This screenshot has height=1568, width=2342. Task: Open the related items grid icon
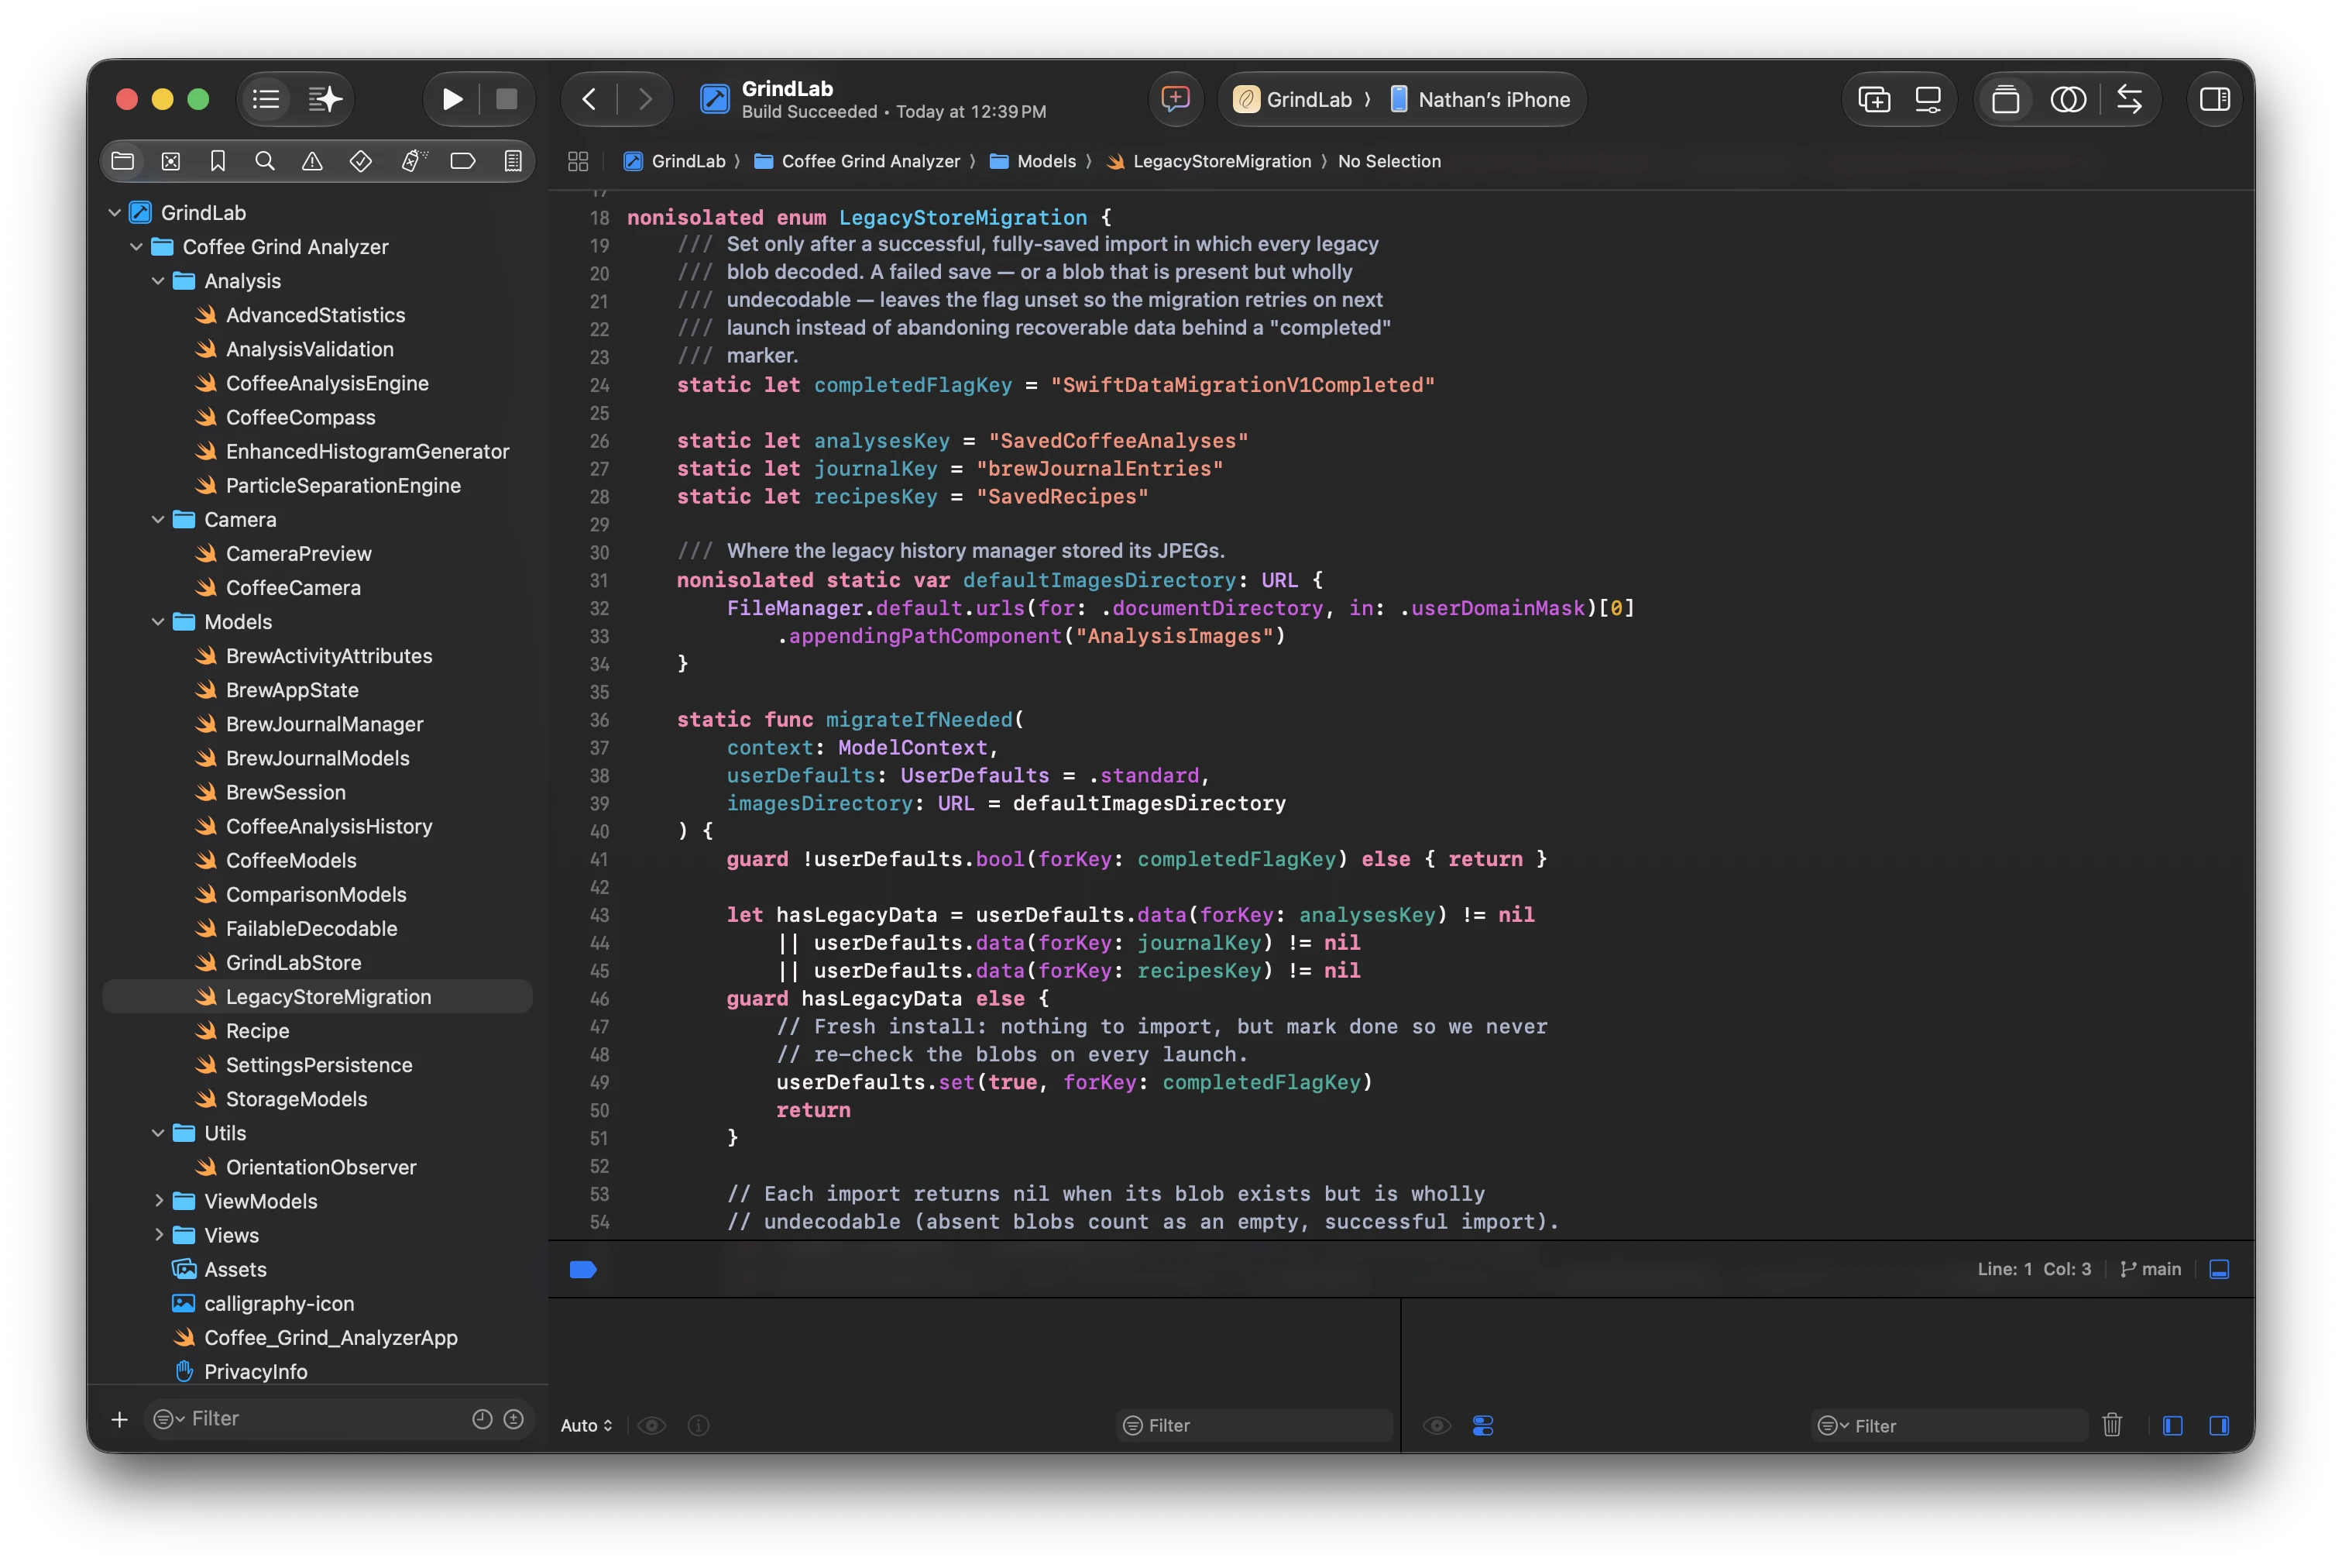[x=578, y=161]
